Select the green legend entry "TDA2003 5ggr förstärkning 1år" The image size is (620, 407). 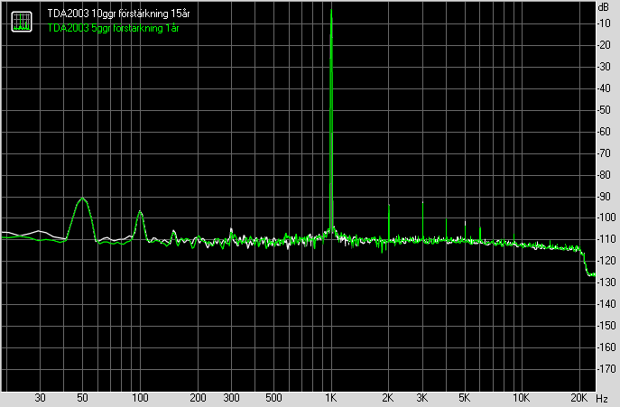click(114, 29)
